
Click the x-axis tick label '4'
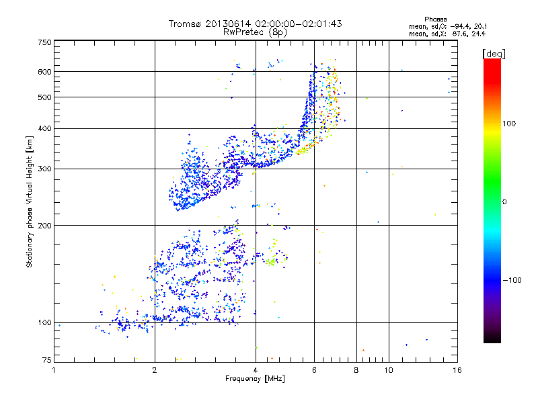tap(256, 370)
